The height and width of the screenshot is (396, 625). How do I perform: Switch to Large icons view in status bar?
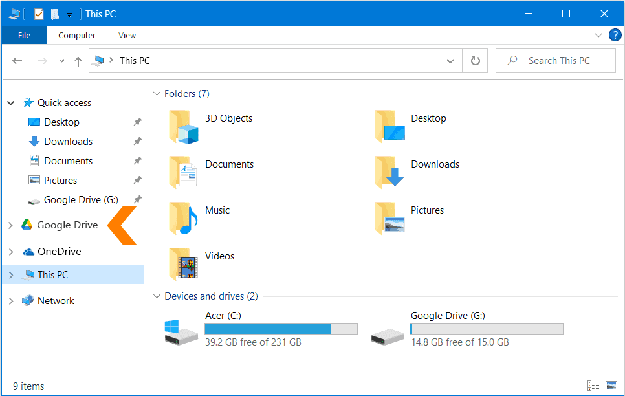pyautogui.click(x=611, y=386)
